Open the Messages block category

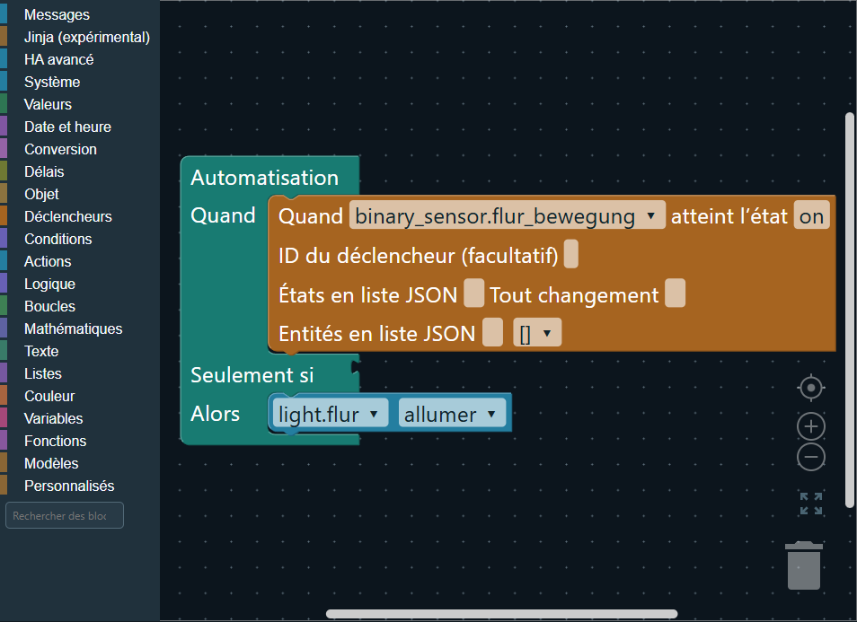[x=80, y=14]
